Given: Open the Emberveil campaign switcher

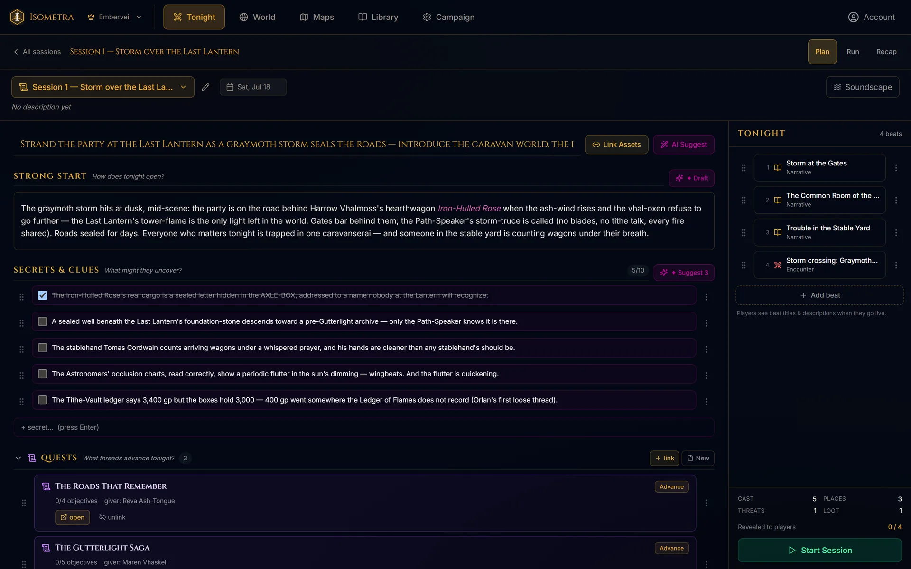Looking at the screenshot, I should [x=114, y=17].
